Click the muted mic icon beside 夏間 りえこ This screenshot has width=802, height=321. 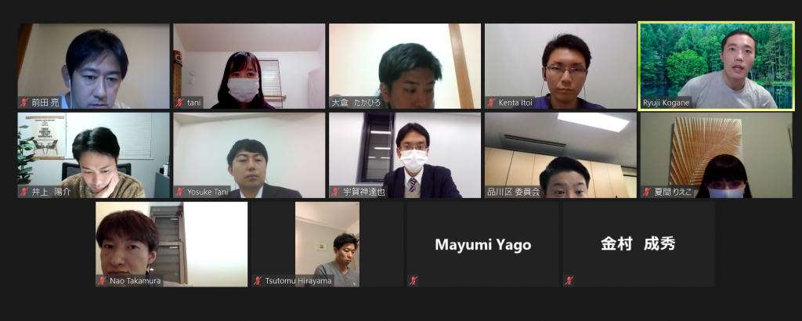click(x=647, y=192)
